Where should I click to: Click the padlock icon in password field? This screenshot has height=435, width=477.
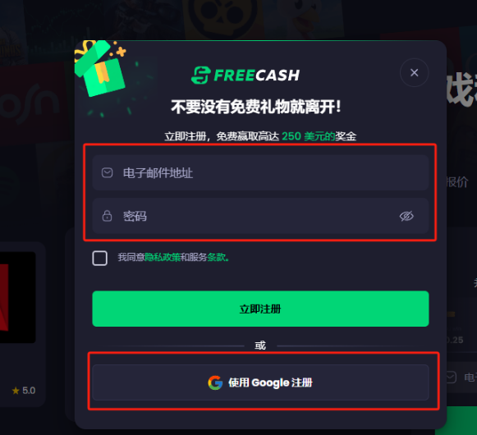tap(107, 216)
